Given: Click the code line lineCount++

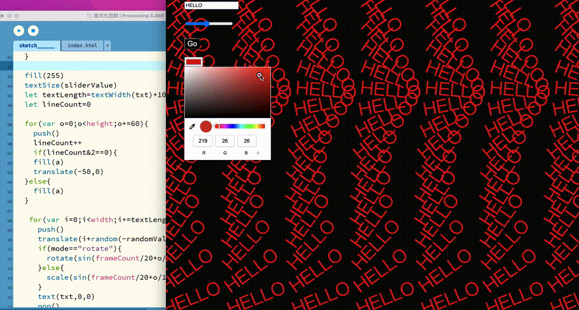Looking at the screenshot, I should click(x=58, y=143).
